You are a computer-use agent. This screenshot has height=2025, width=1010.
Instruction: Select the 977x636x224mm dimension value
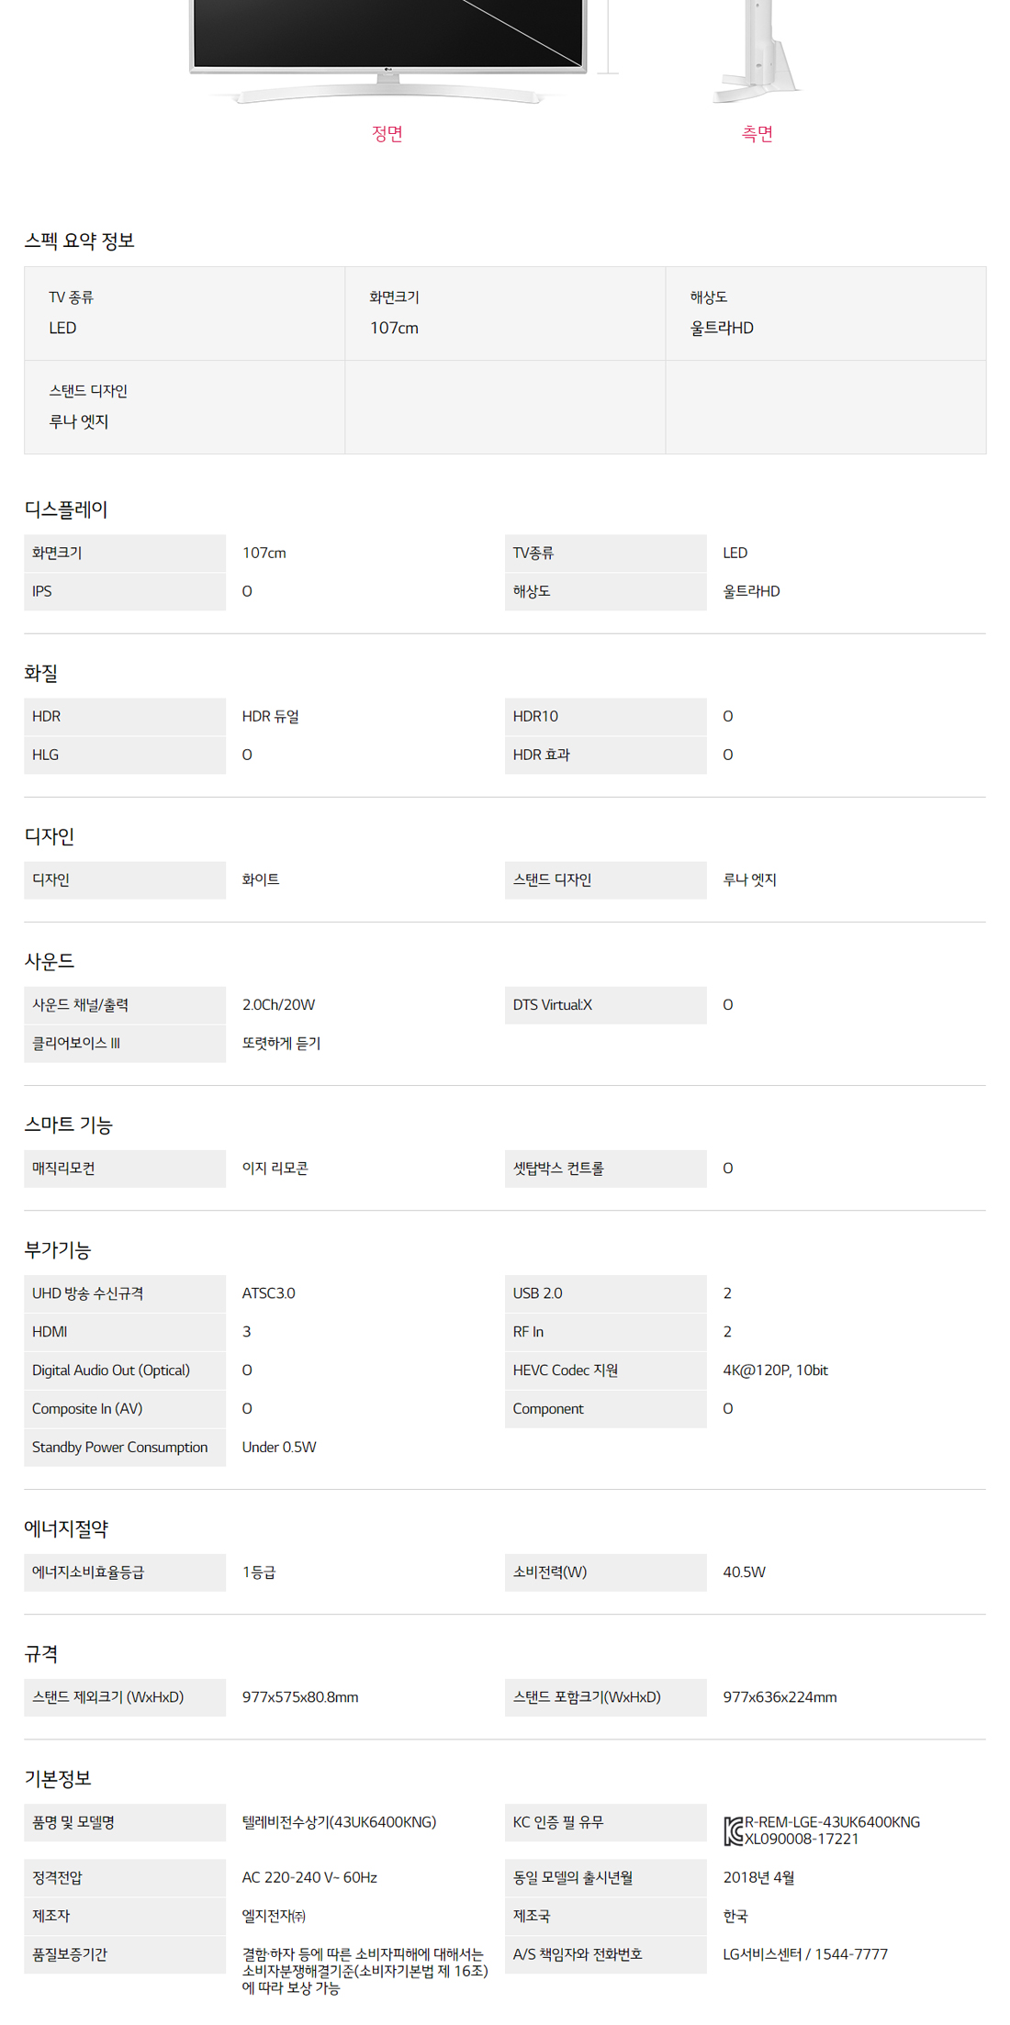pyautogui.click(x=780, y=1696)
